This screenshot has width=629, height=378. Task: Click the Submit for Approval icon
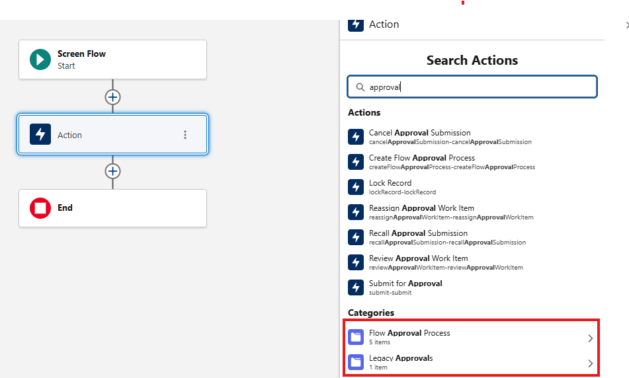[x=356, y=287]
